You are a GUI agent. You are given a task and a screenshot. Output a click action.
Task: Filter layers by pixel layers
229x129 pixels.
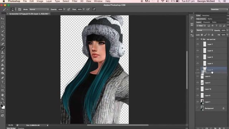(x=209, y=26)
